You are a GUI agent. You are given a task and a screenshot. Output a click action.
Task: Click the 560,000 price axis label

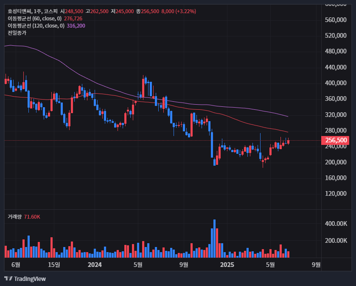click(336, 20)
